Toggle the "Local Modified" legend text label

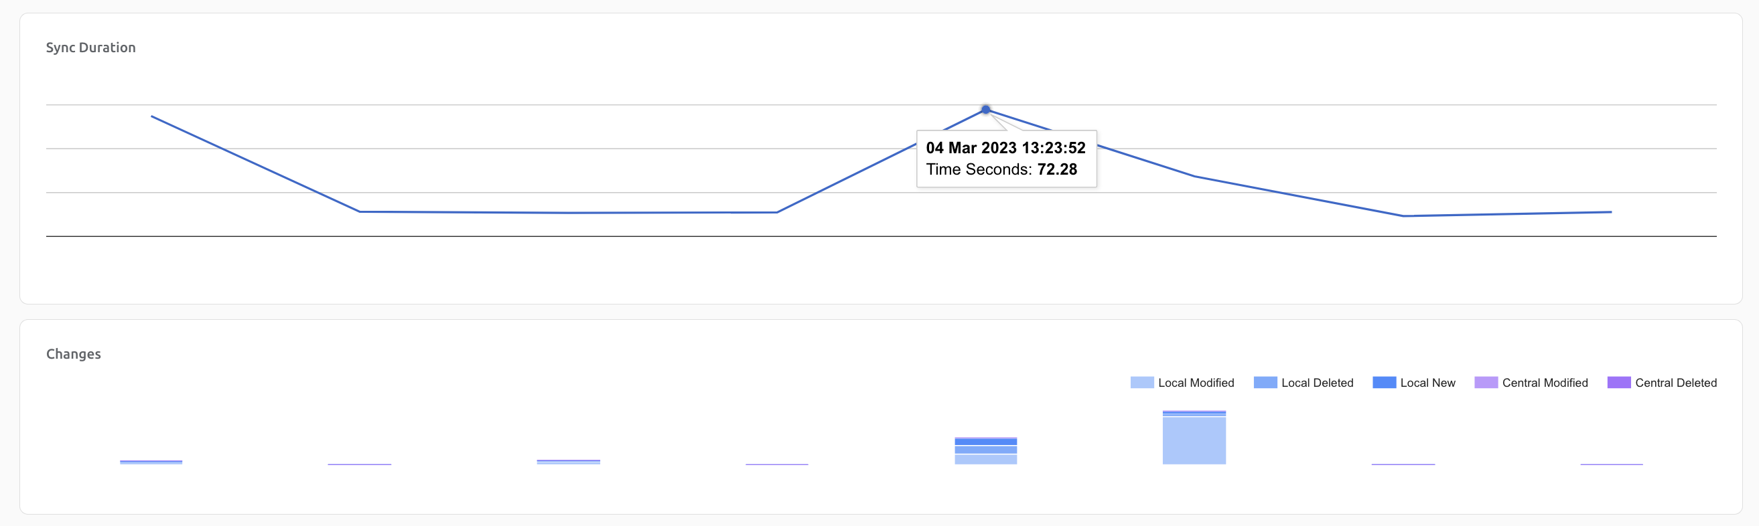click(x=1196, y=383)
